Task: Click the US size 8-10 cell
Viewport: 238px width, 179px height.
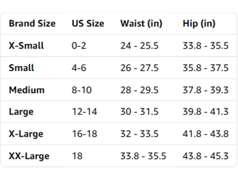Action: coord(82,90)
